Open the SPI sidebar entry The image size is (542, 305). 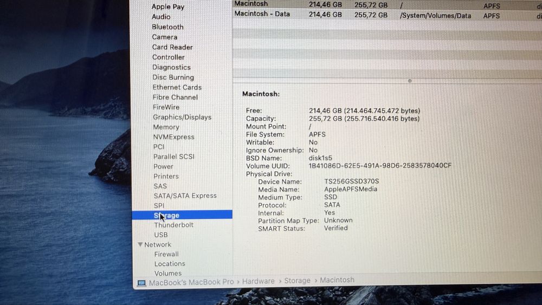[159, 205]
